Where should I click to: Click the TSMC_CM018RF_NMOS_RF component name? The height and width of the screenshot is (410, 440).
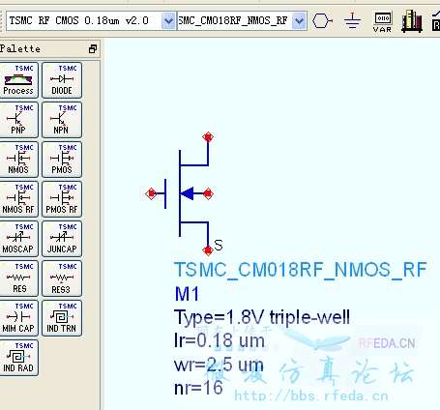coord(301,270)
